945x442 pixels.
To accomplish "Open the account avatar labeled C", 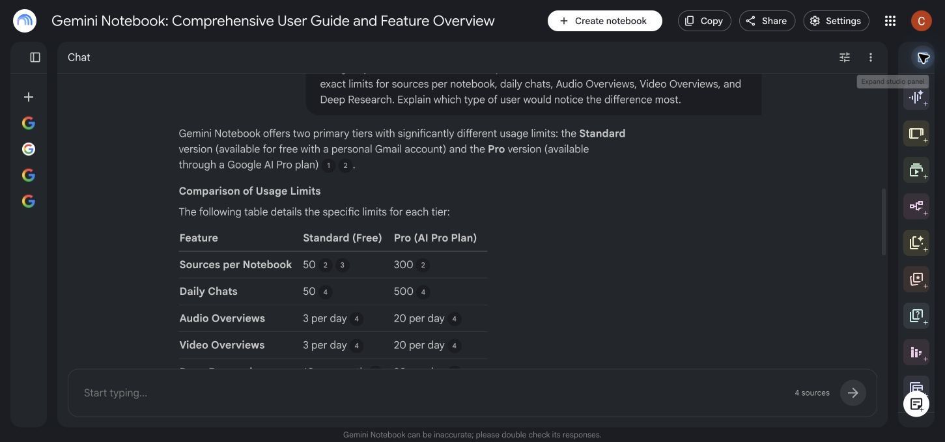I will [922, 21].
